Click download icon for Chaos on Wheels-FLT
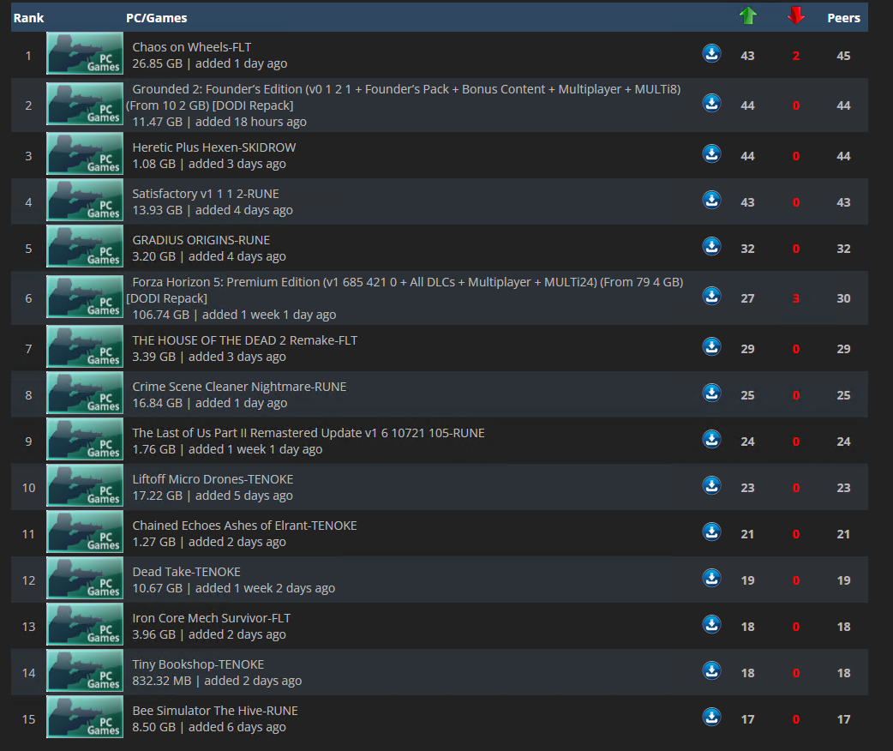Viewport: 893px width, 751px height. point(711,53)
